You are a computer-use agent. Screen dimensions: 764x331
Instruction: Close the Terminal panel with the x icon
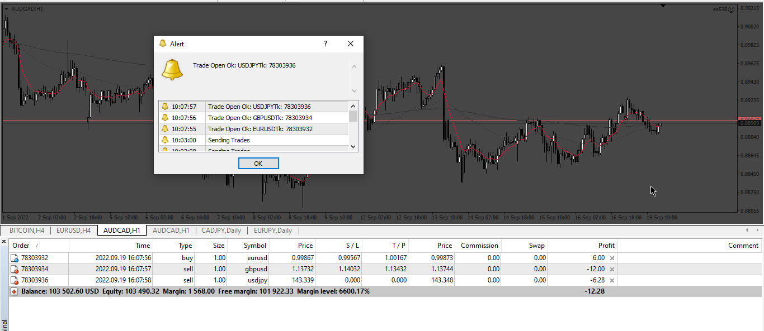click(x=3, y=242)
